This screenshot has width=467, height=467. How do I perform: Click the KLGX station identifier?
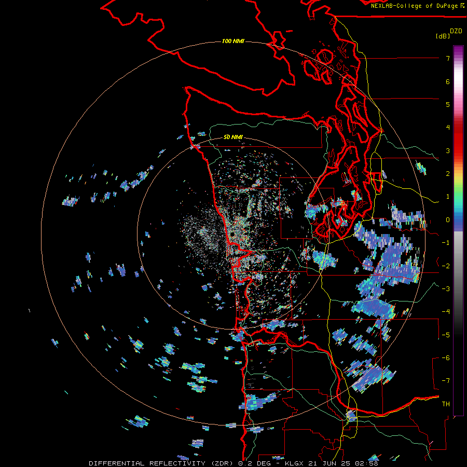coord(294,463)
